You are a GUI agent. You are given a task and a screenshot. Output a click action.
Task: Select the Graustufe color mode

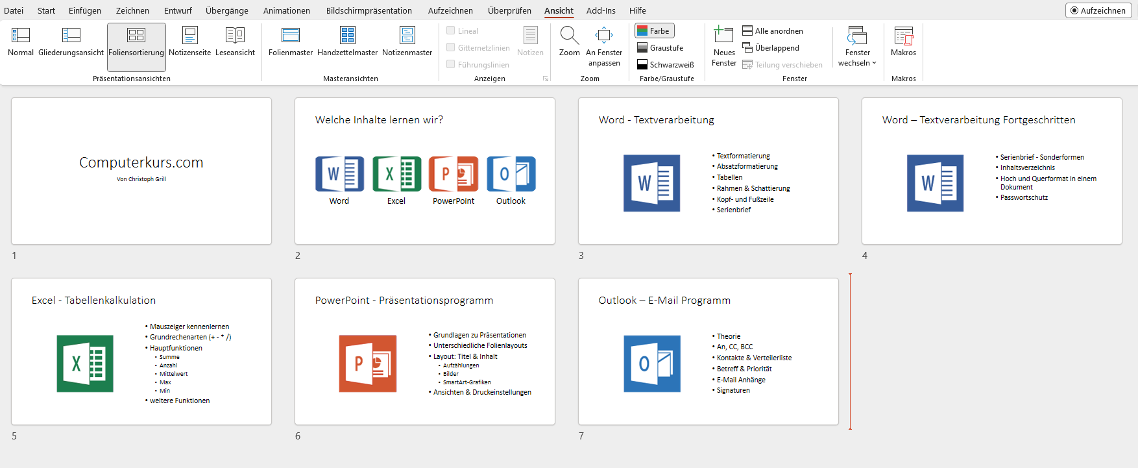pyautogui.click(x=660, y=47)
